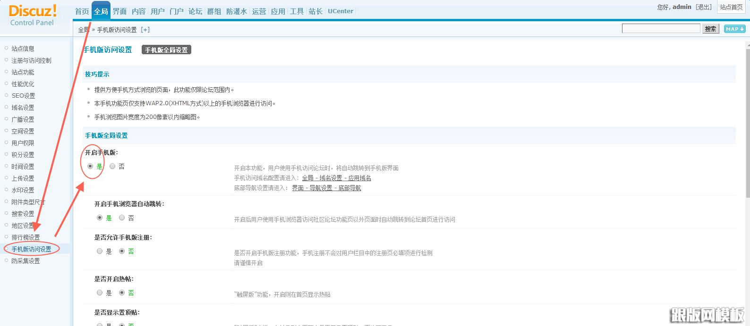Click the 退出 logout link
This screenshot has width=750, height=326.
(704, 7)
